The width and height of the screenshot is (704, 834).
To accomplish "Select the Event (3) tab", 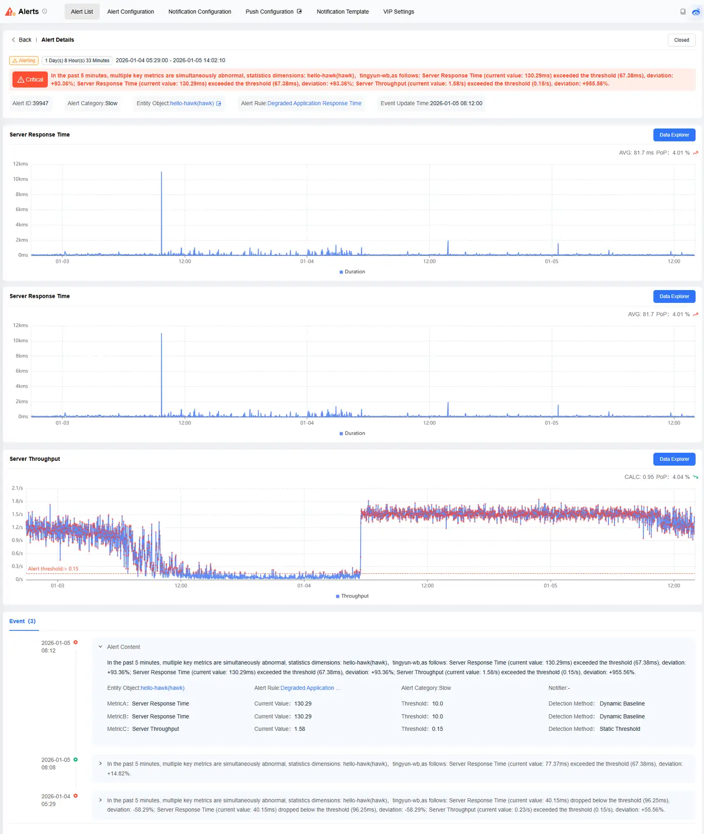I will pyautogui.click(x=22, y=621).
